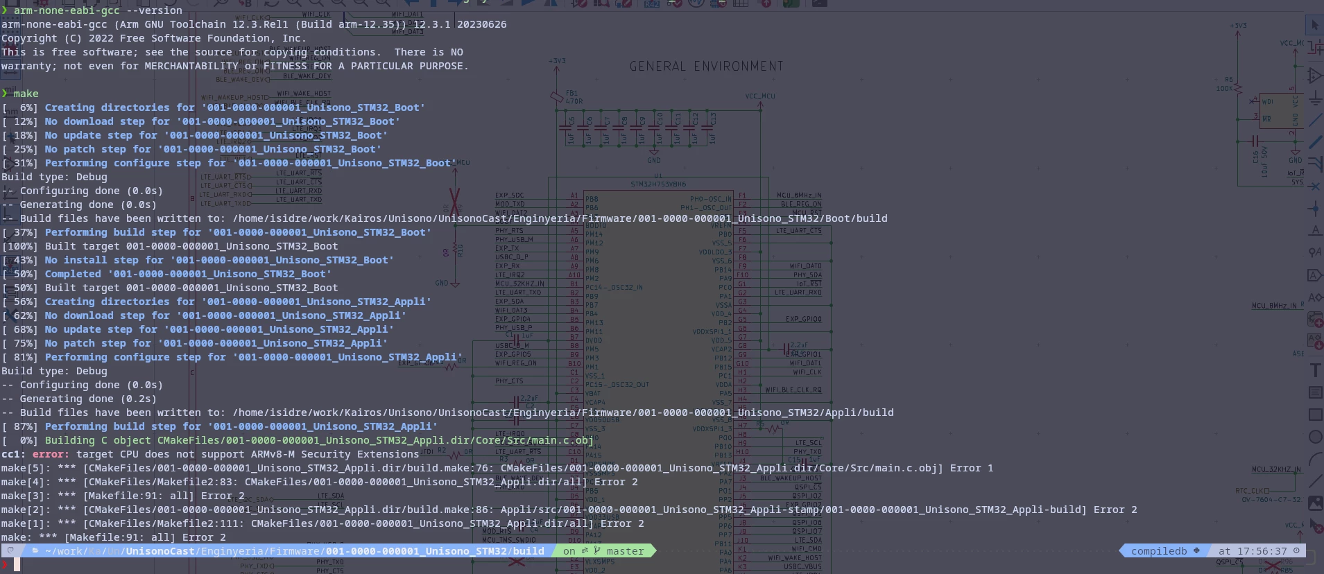Pick the add power symbol tool
This screenshot has width=1324, height=574.
pos(1314,97)
